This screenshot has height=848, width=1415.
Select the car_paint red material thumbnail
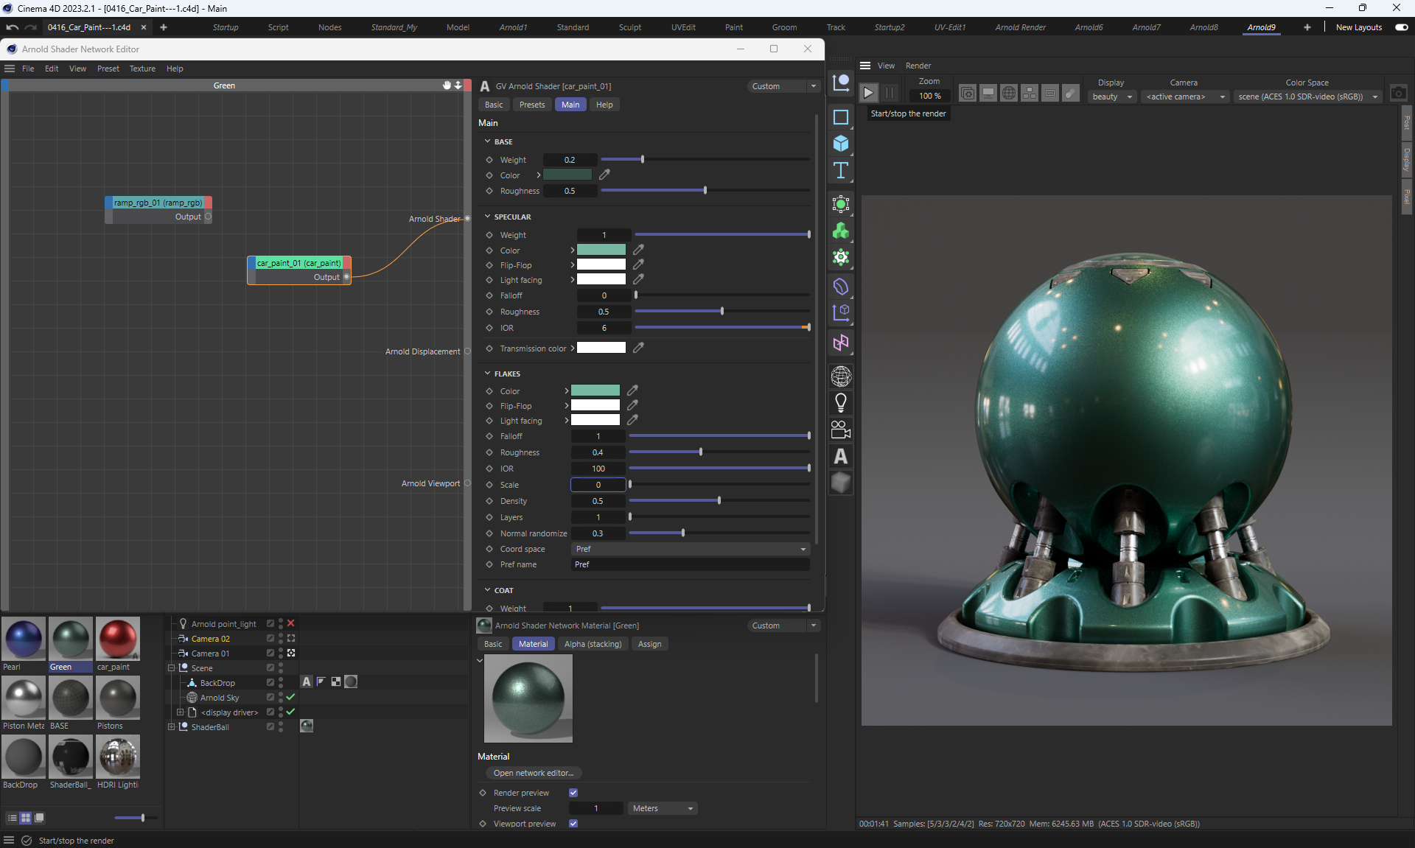pos(117,639)
